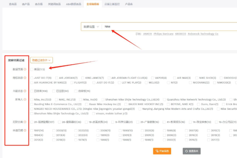Screen dimensions: 237x158
Task: Check AIR HUARACHE BY NIKE(2) checkbox
Action: (x=32, y=82)
